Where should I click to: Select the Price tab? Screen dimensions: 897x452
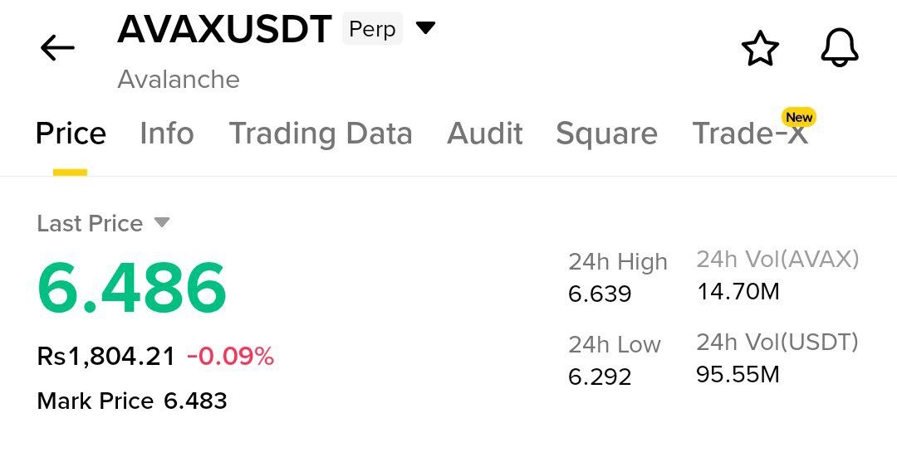point(71,134)
